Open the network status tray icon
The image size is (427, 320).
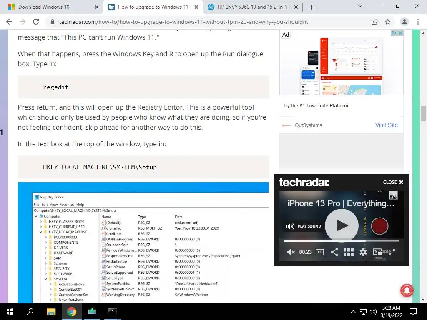[x=363, y=312]
